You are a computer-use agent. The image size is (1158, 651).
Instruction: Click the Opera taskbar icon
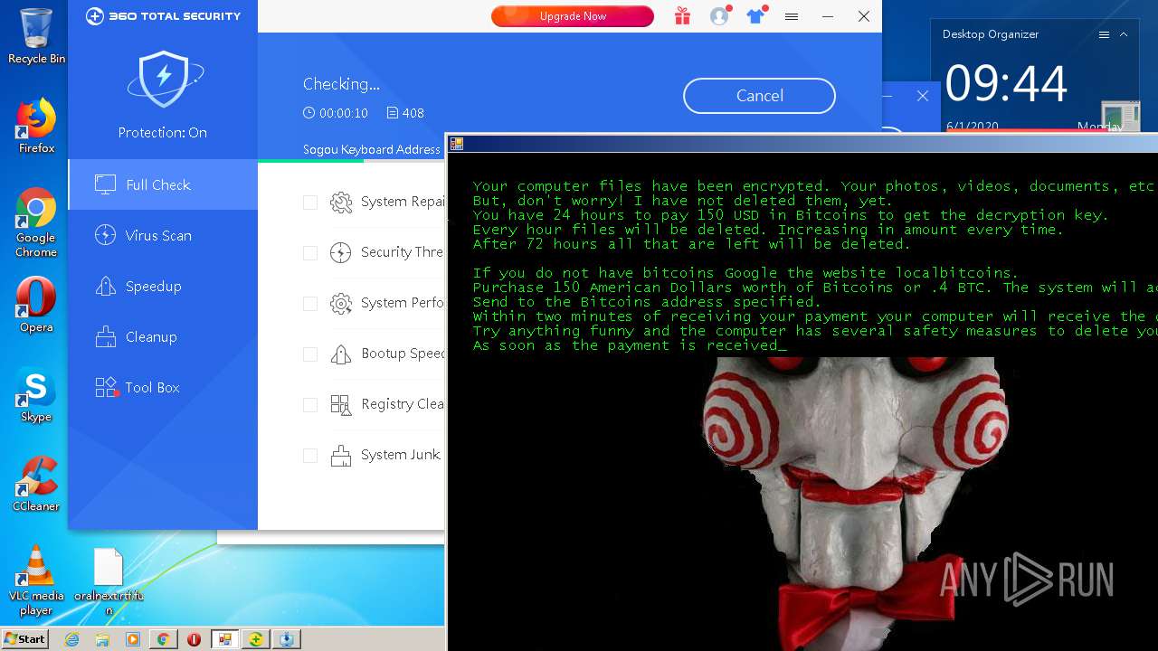pos(194,639)
